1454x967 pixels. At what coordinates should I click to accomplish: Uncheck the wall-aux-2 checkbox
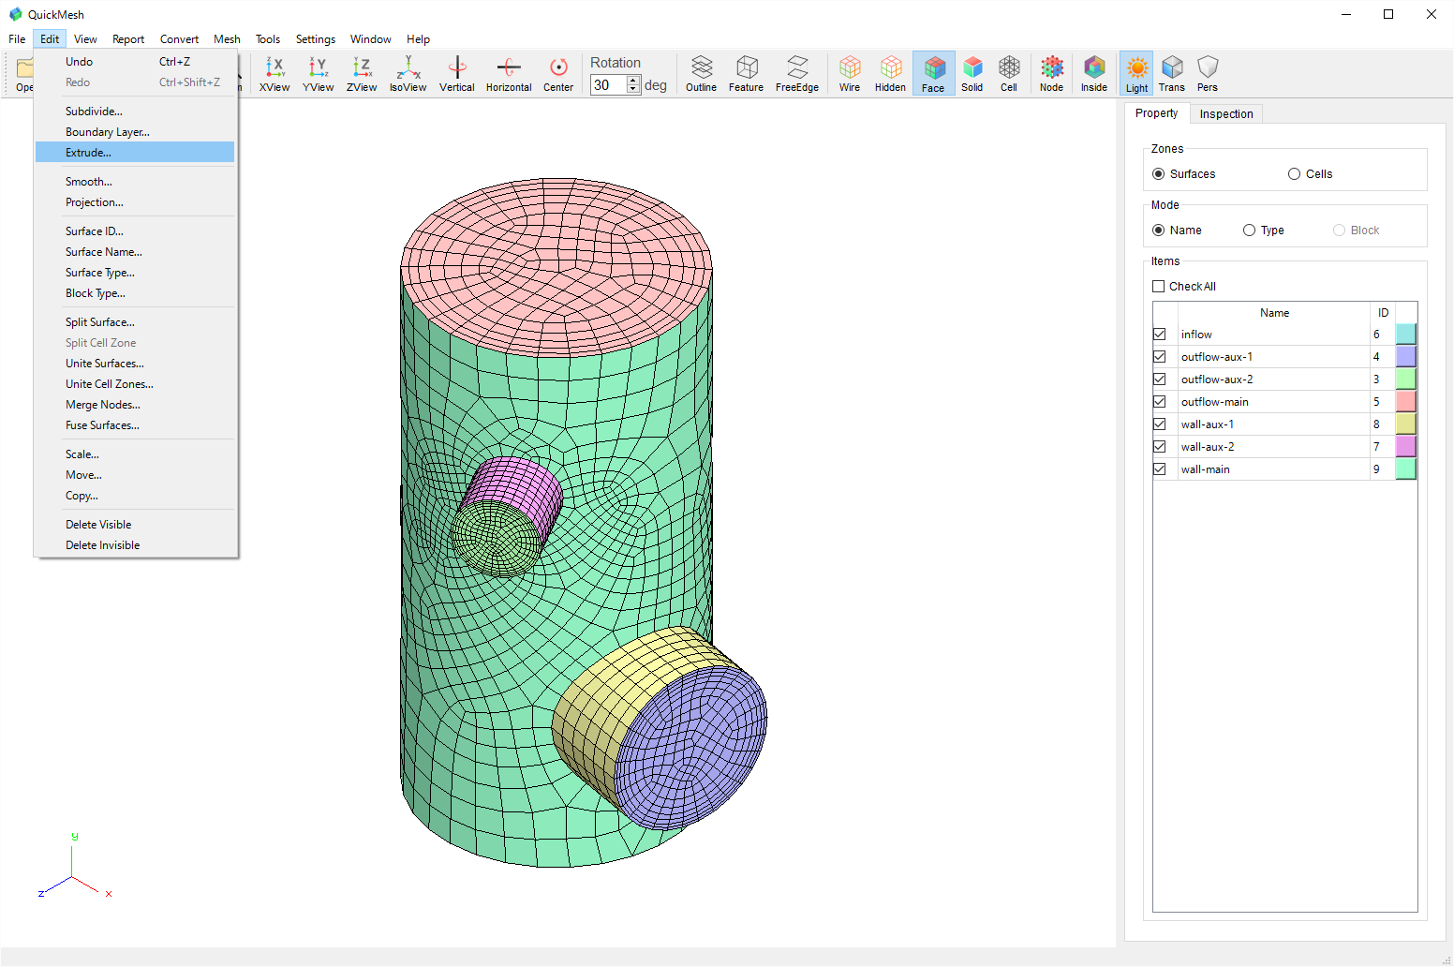[1160, 447]
